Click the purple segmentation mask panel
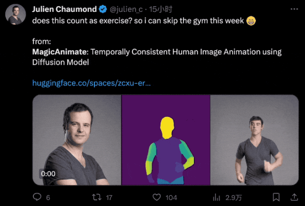Screen dimensions: 305x206 165,139
